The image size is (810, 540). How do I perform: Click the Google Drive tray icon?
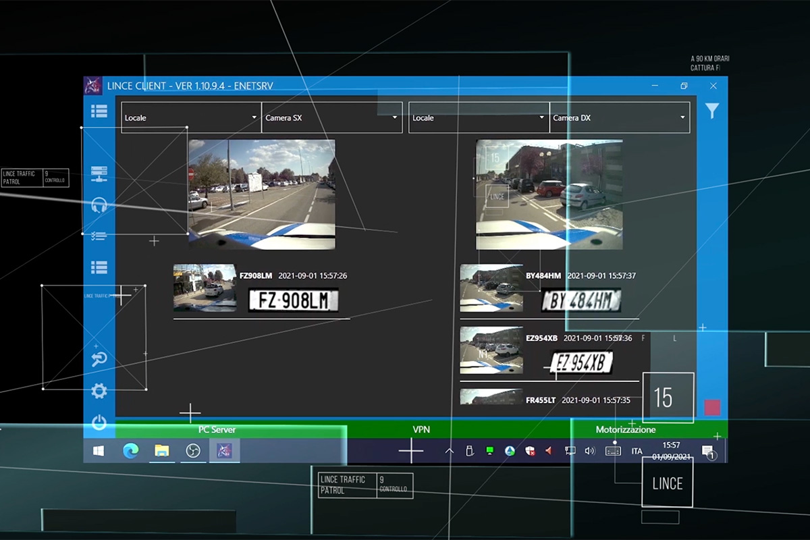point(510,451)
